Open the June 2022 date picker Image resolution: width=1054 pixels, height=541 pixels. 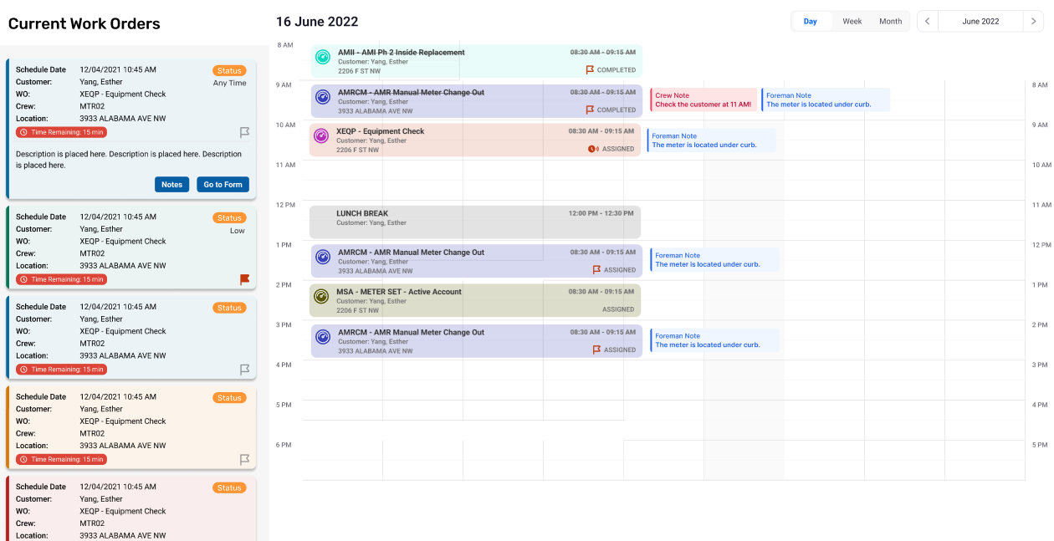980,22
